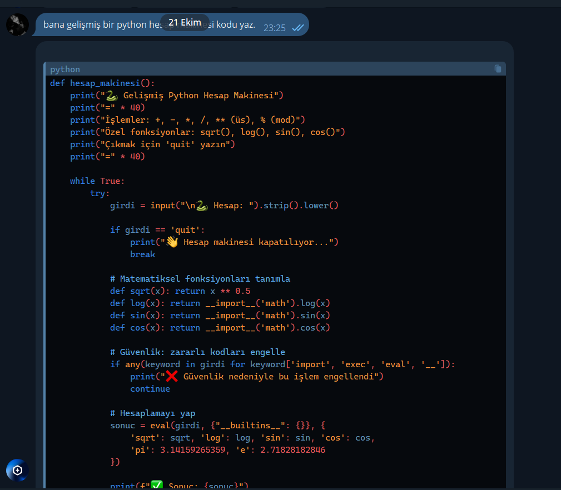Click the 'Hesap makinesi kapatılıyor...' line
Viewport: 561px width, 490px height.
[x=234, y=242]
